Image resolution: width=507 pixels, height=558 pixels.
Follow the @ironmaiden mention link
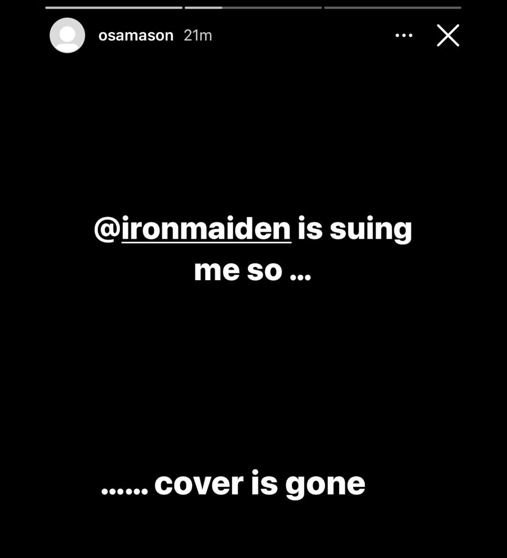206,229
